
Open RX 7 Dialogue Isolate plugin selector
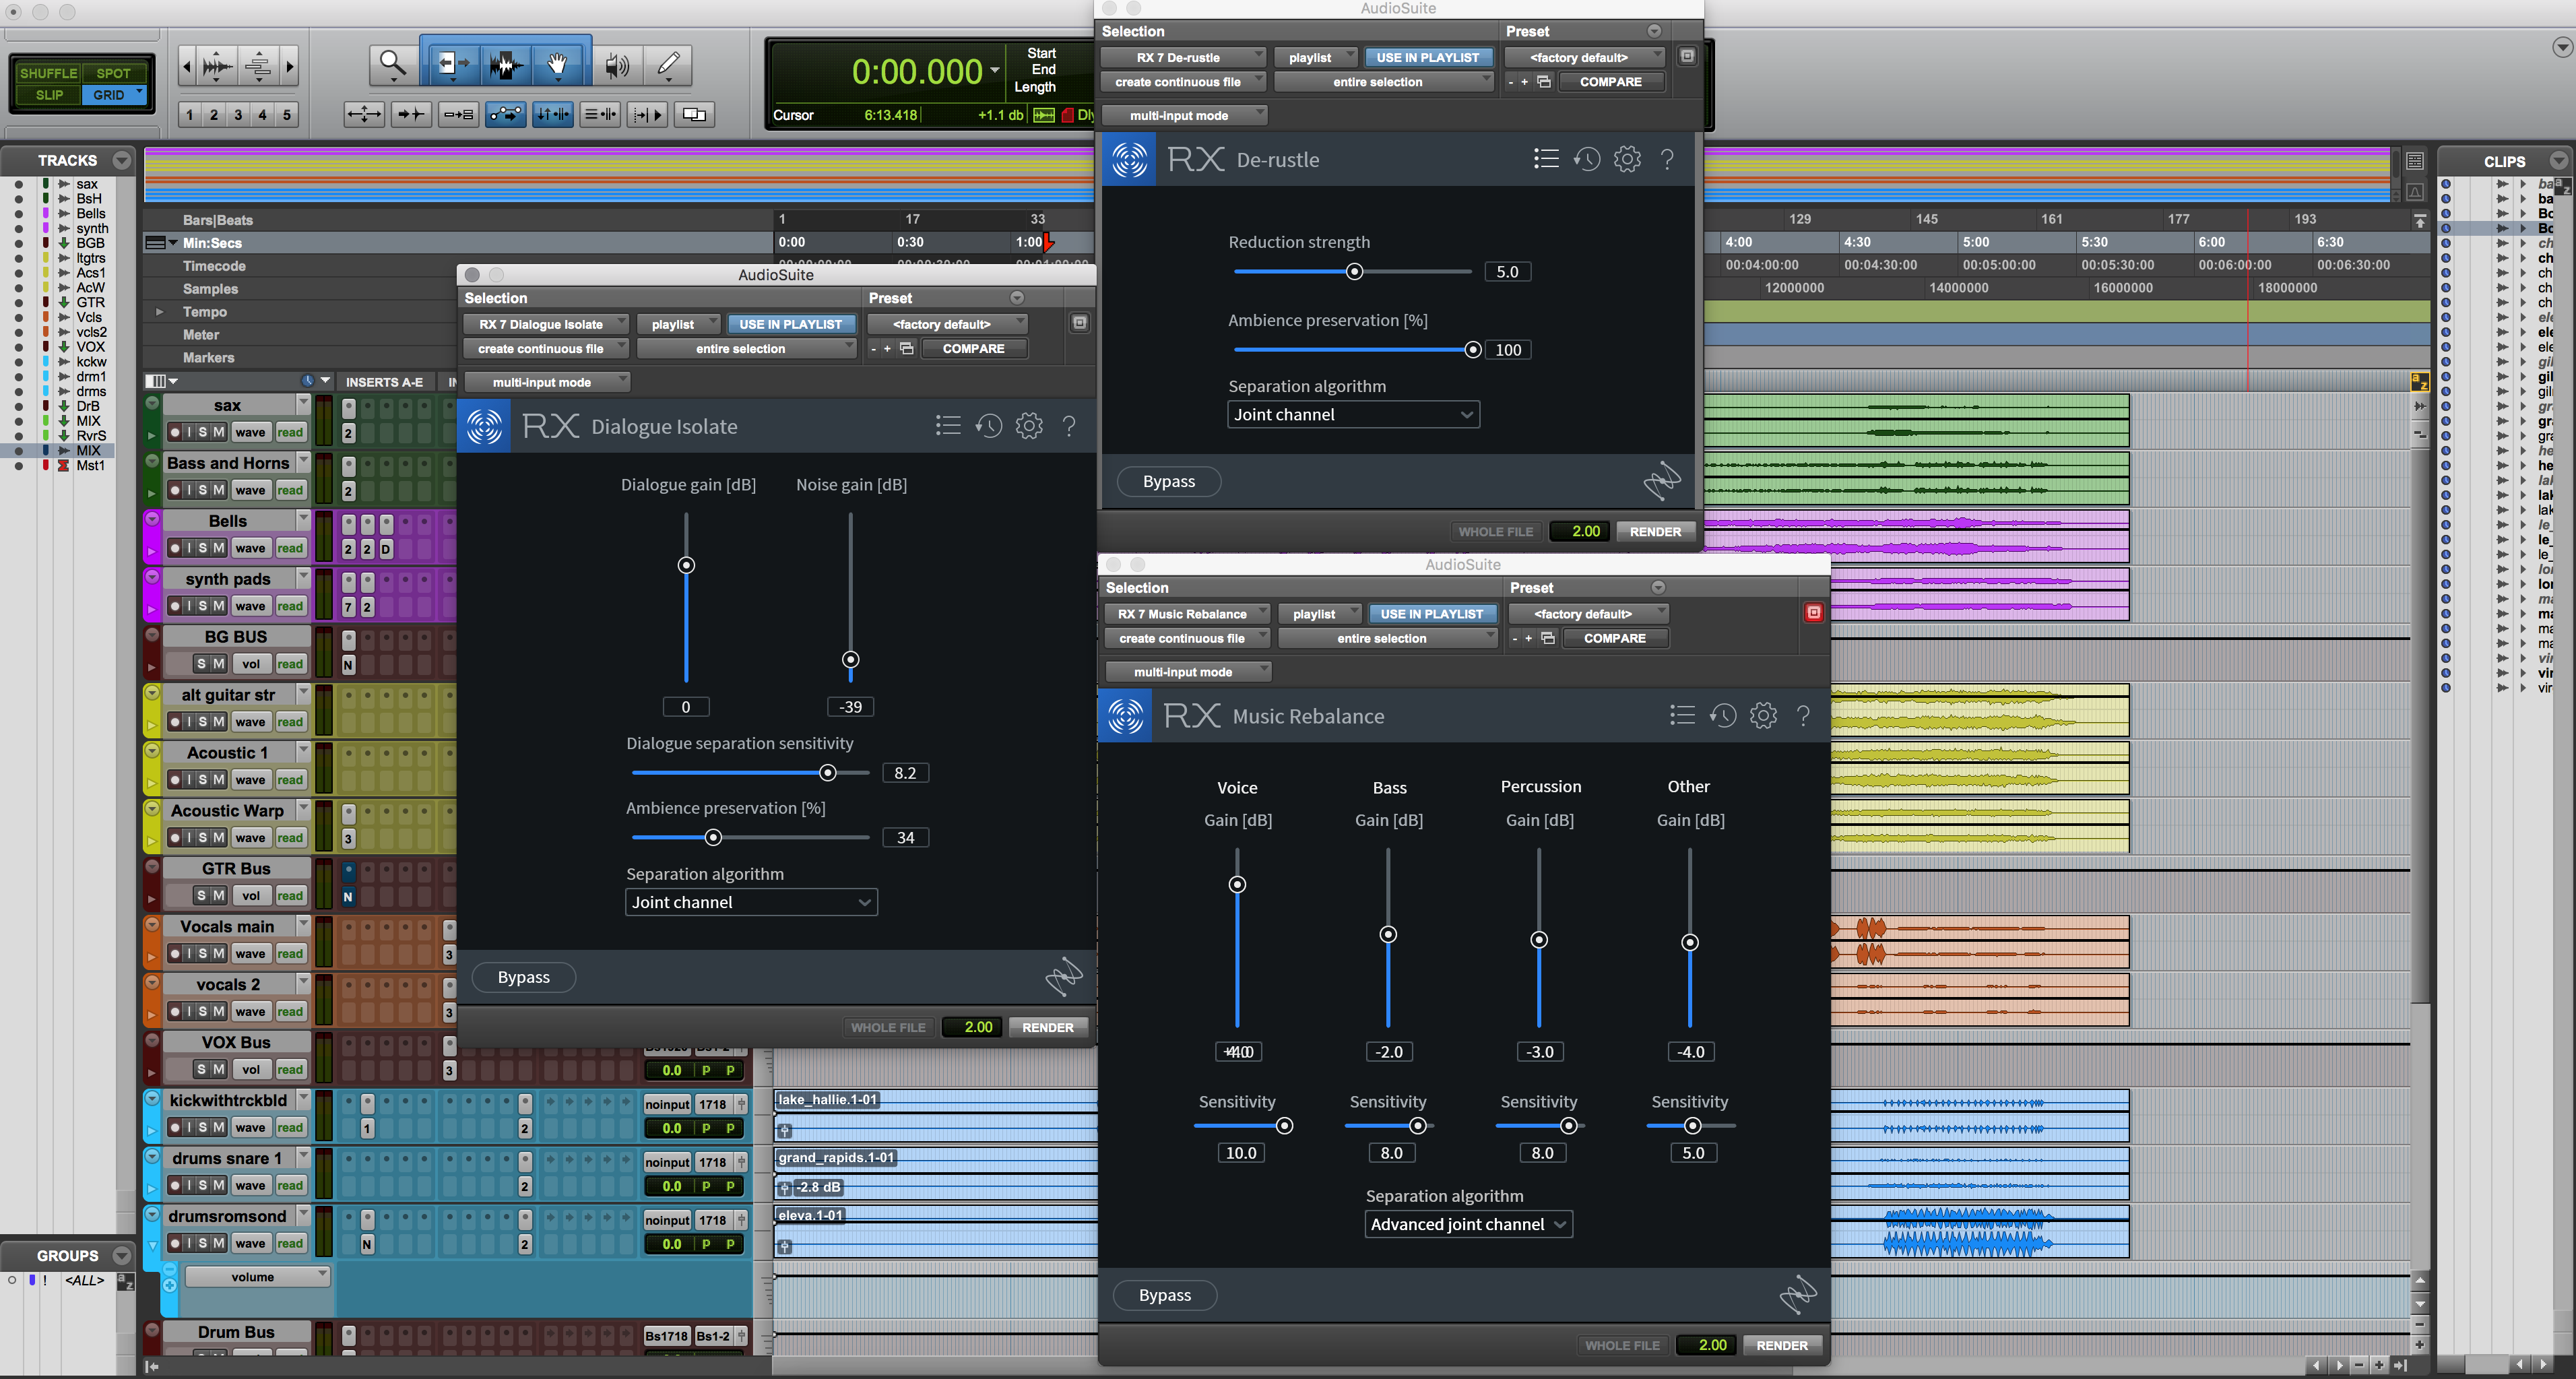pos(546,324)
